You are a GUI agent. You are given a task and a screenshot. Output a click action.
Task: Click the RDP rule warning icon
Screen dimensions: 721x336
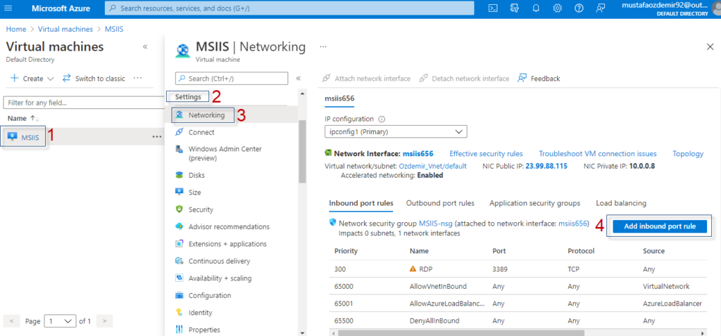(x=413, y=269)
